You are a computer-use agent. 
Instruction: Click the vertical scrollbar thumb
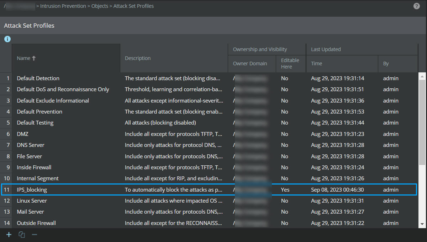422,122
